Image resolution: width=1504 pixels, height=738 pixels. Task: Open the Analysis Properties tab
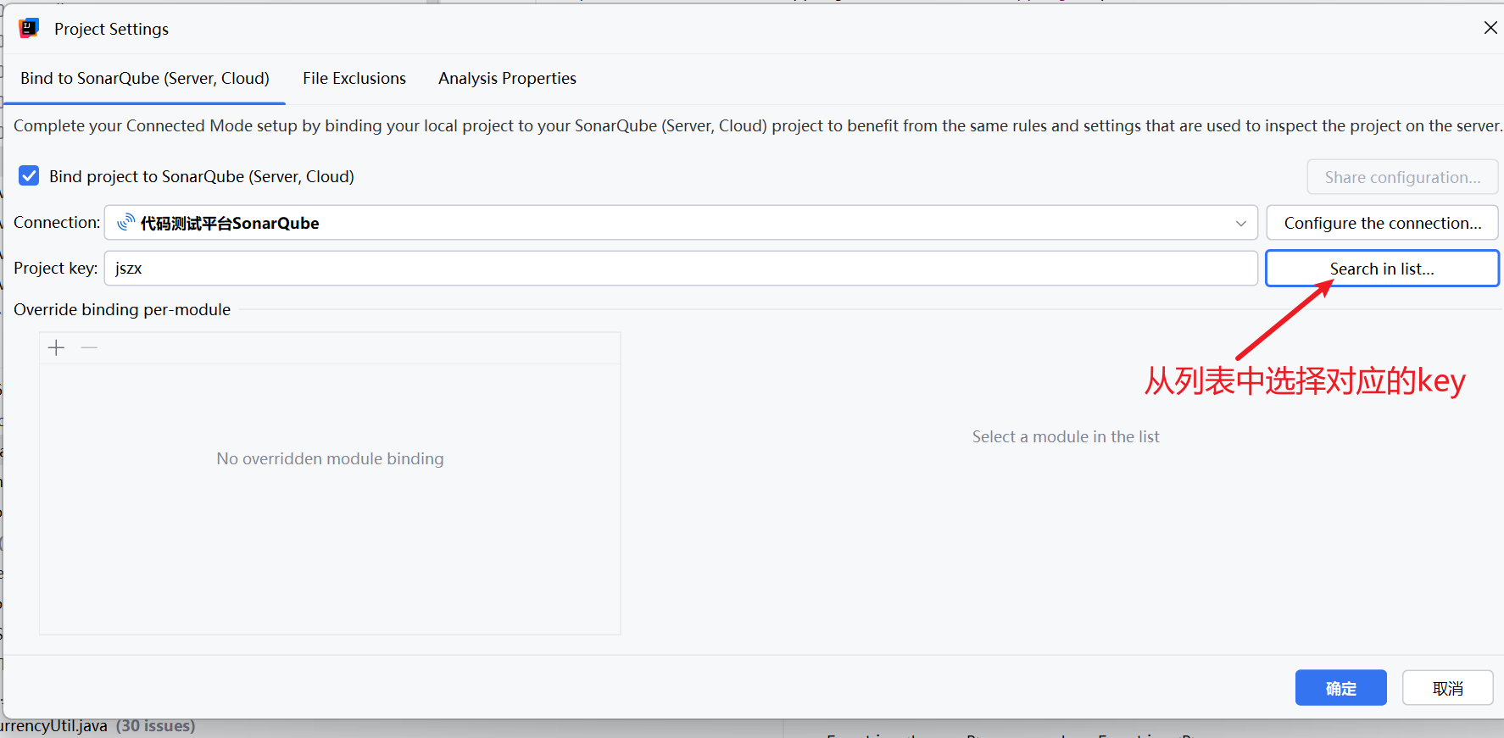pyautogui.click(x=507, y=78)
